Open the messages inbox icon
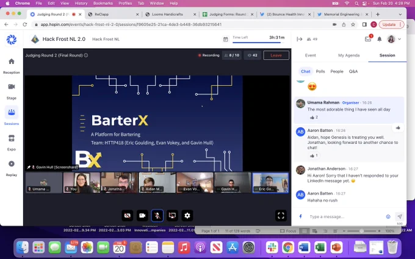Image resolution: width=415 pixels, height=259 pixels. click(368, 39)
